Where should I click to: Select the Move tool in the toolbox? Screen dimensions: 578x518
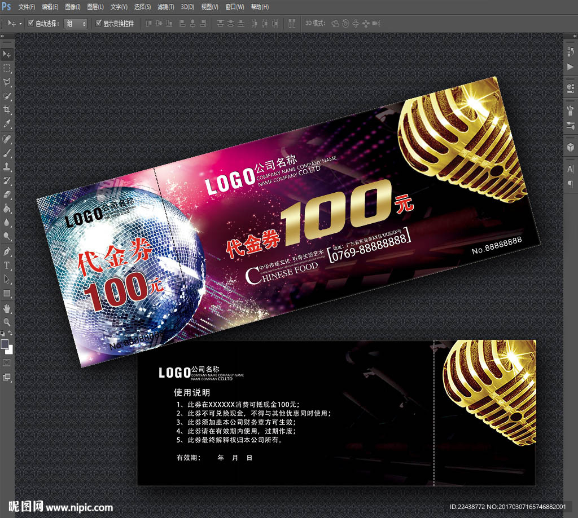(7, 54)
